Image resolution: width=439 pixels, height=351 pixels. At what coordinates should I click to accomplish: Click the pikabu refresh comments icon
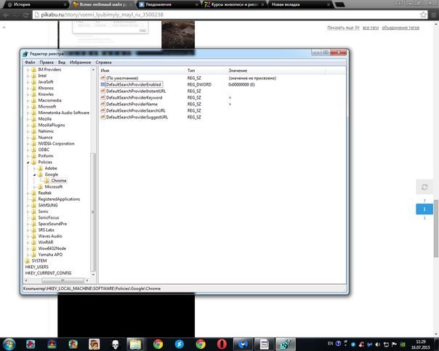pos(424,187)
